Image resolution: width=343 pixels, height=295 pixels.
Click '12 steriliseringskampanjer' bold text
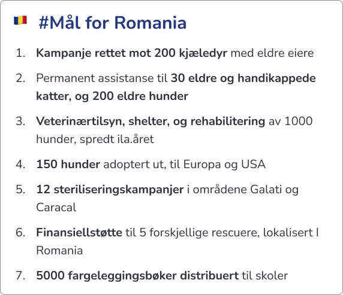(110, 190)
